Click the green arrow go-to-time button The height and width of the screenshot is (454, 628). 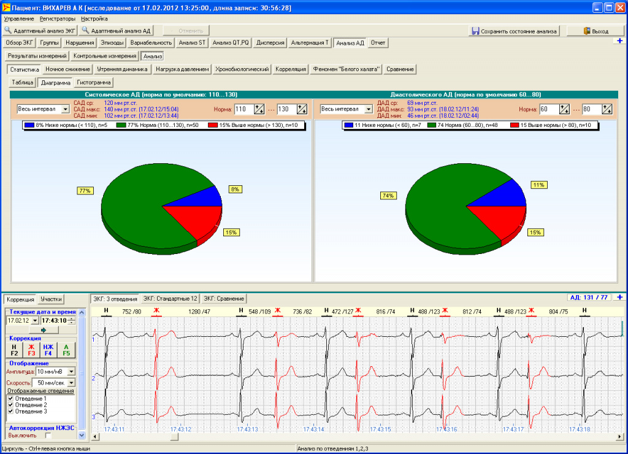(x=44, y=330)
